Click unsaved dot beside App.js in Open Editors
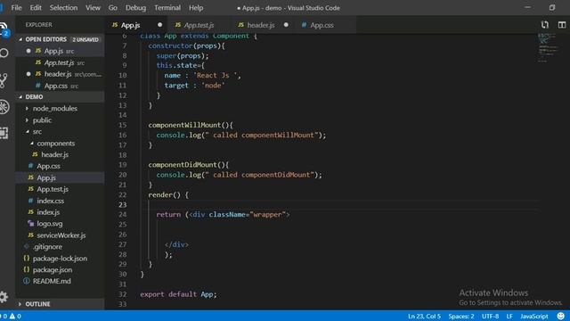The height and width of the screenshot is (321, 570). pos(28,51)
